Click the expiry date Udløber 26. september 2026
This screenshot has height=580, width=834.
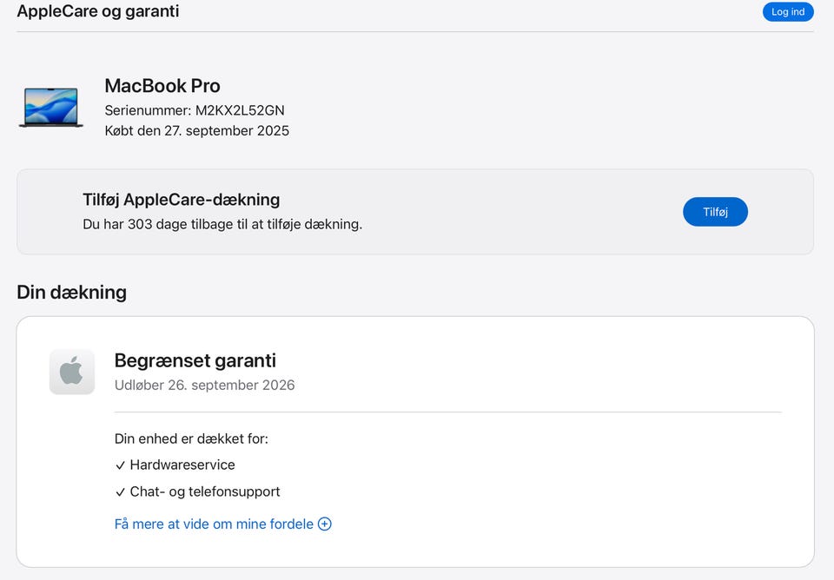coord(204,385)
